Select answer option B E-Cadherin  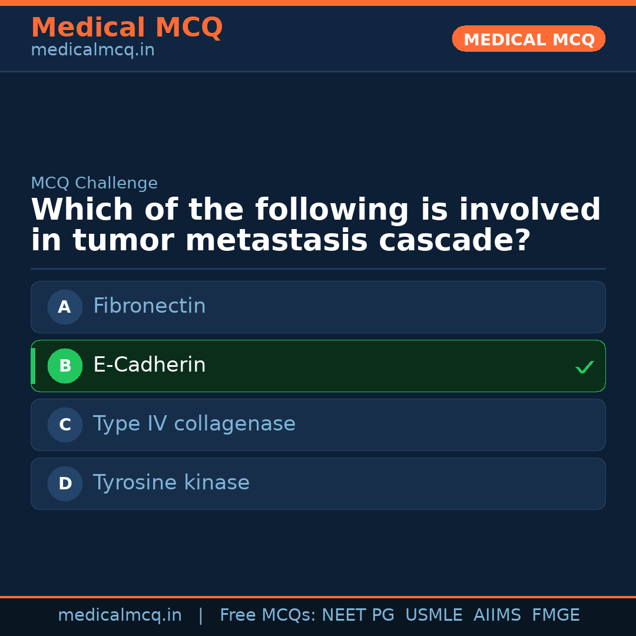(318, 366)
